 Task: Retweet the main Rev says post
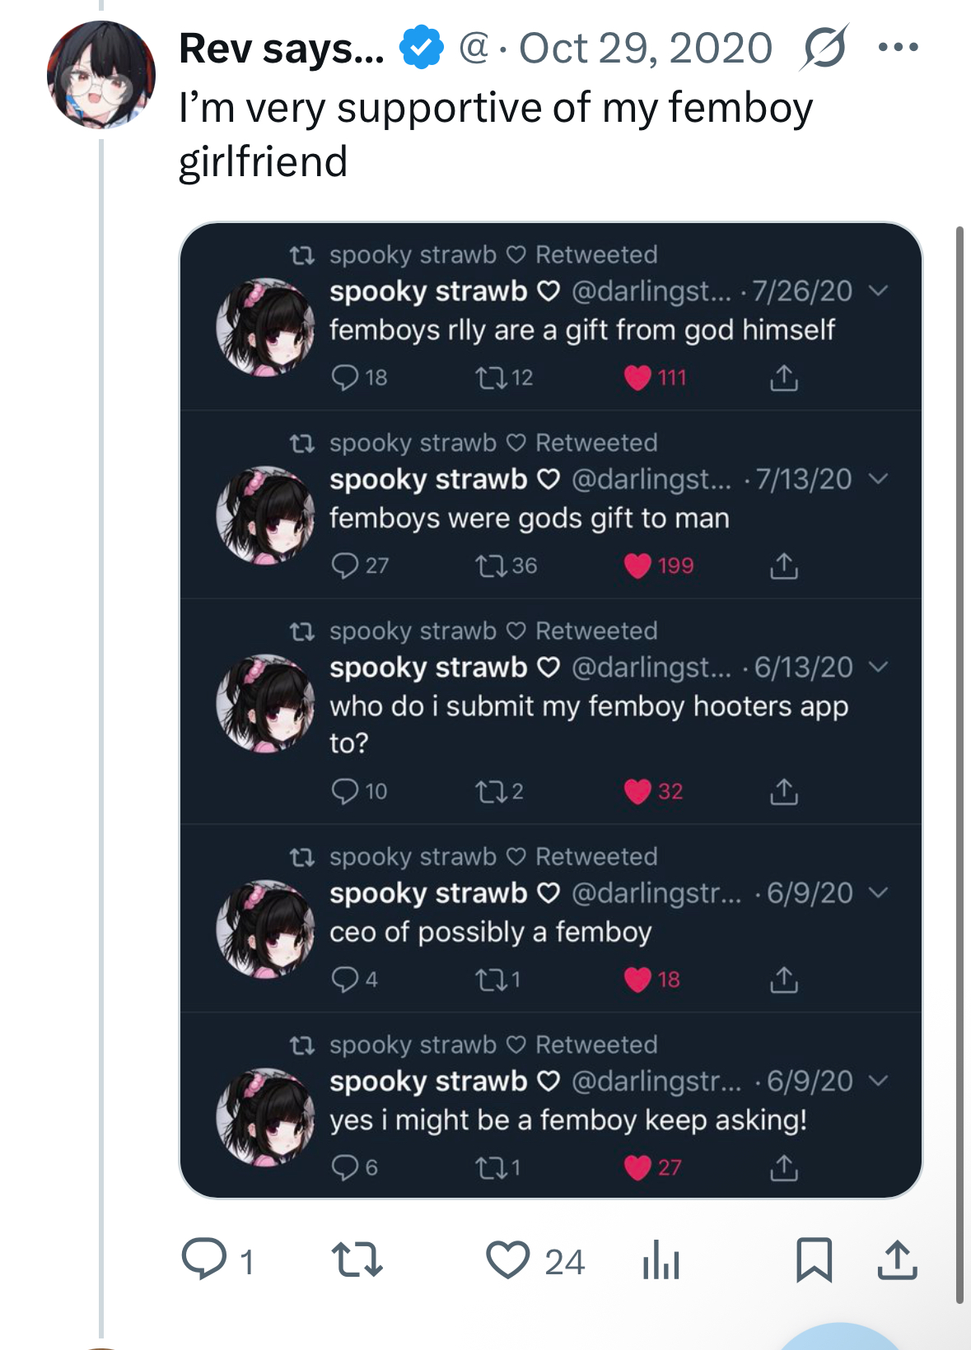click(357, 1259)
